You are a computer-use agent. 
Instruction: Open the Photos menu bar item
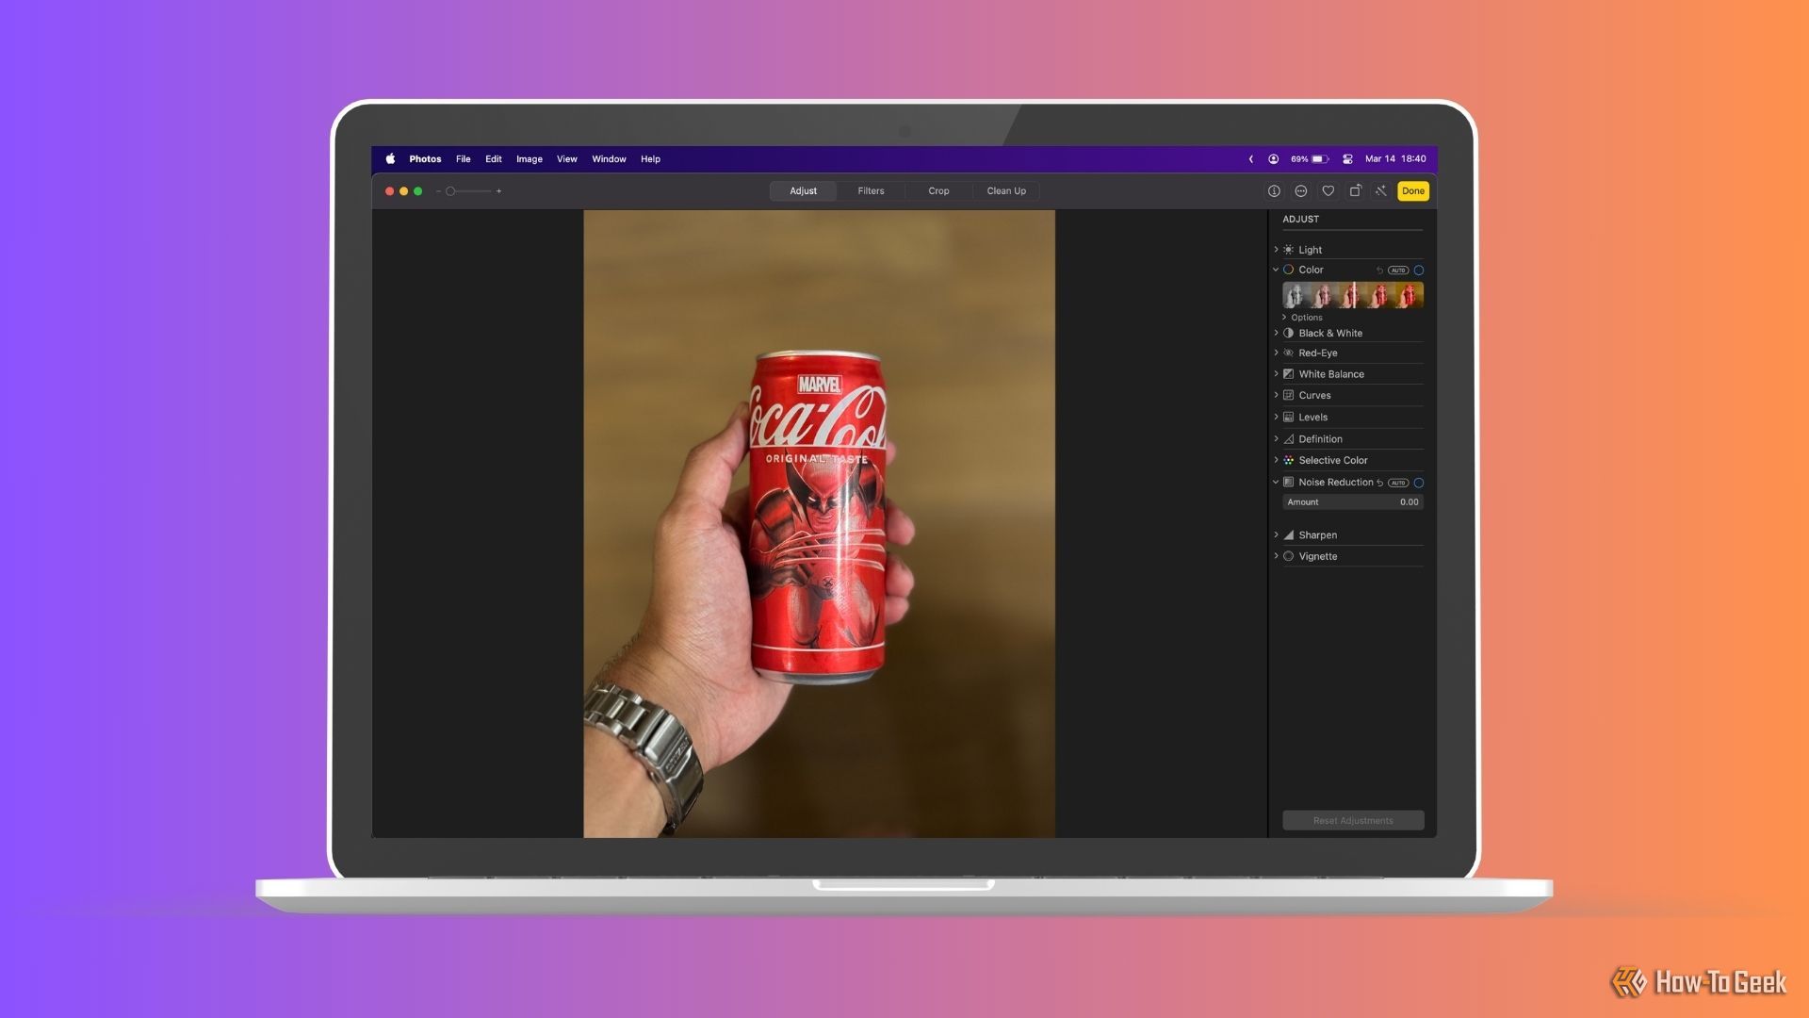(x=425, y=157)
